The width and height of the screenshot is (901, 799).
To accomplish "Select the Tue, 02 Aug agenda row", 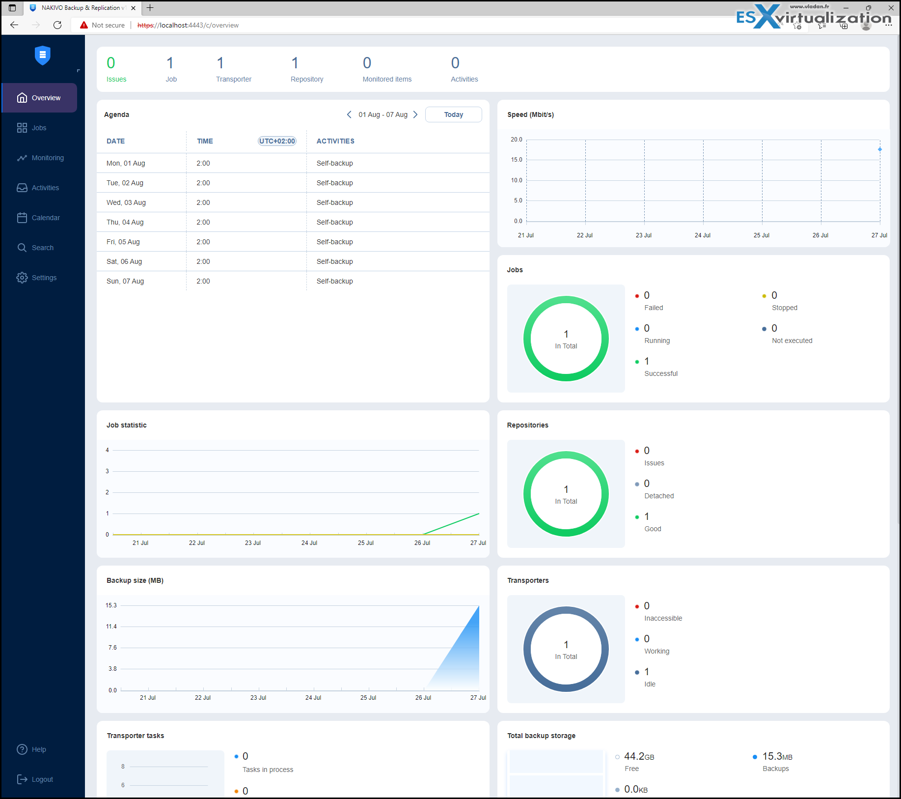I will [293, 183].
